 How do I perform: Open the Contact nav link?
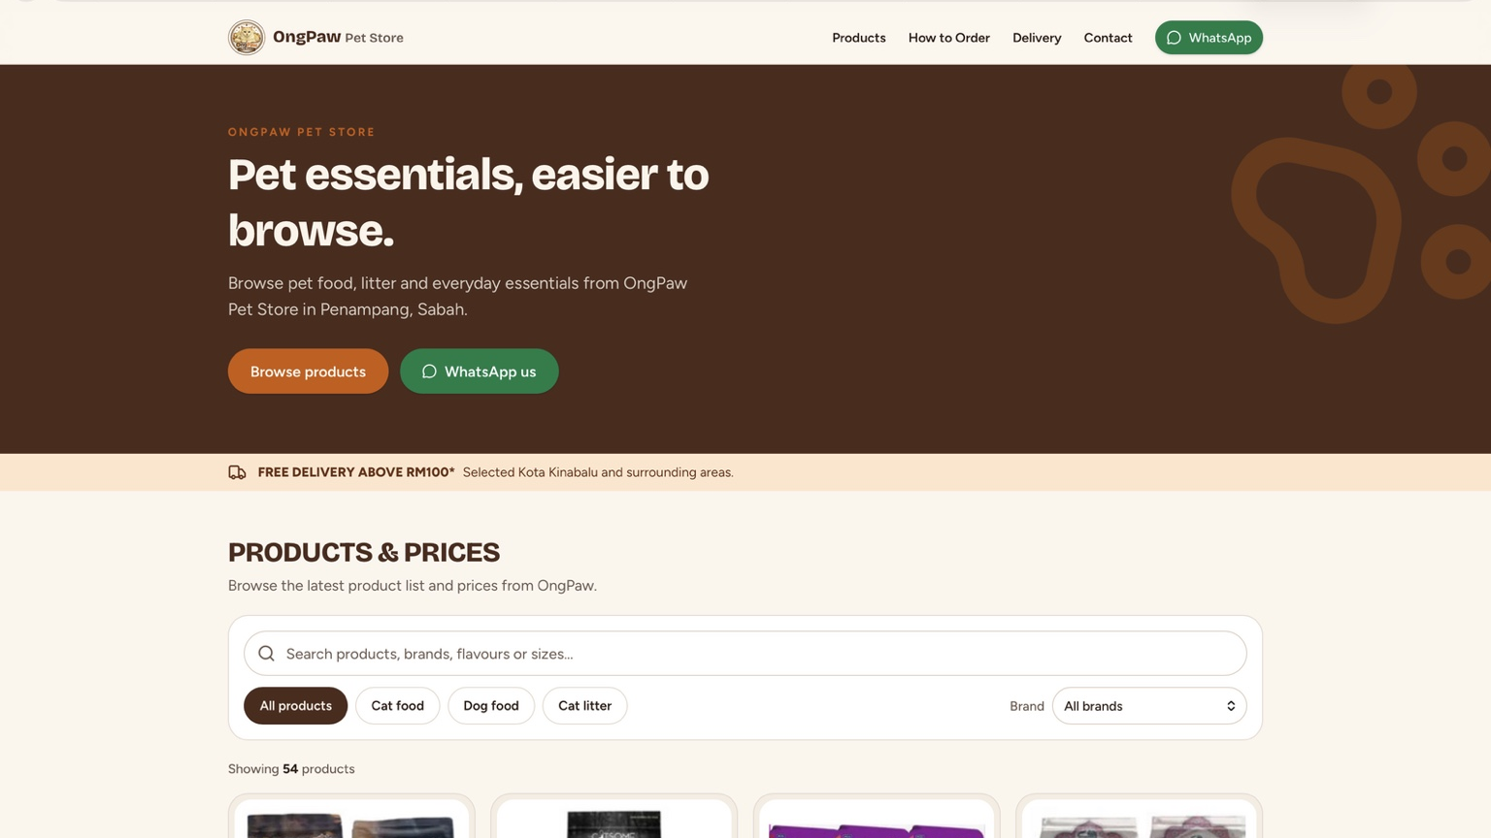pyautogui.click(x=1108, y=38)
